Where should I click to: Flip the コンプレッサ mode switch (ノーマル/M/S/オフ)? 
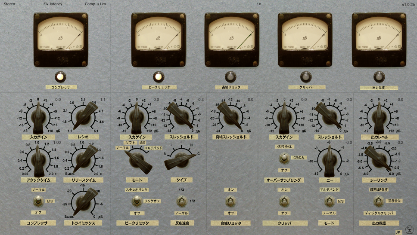pos(38,201)
